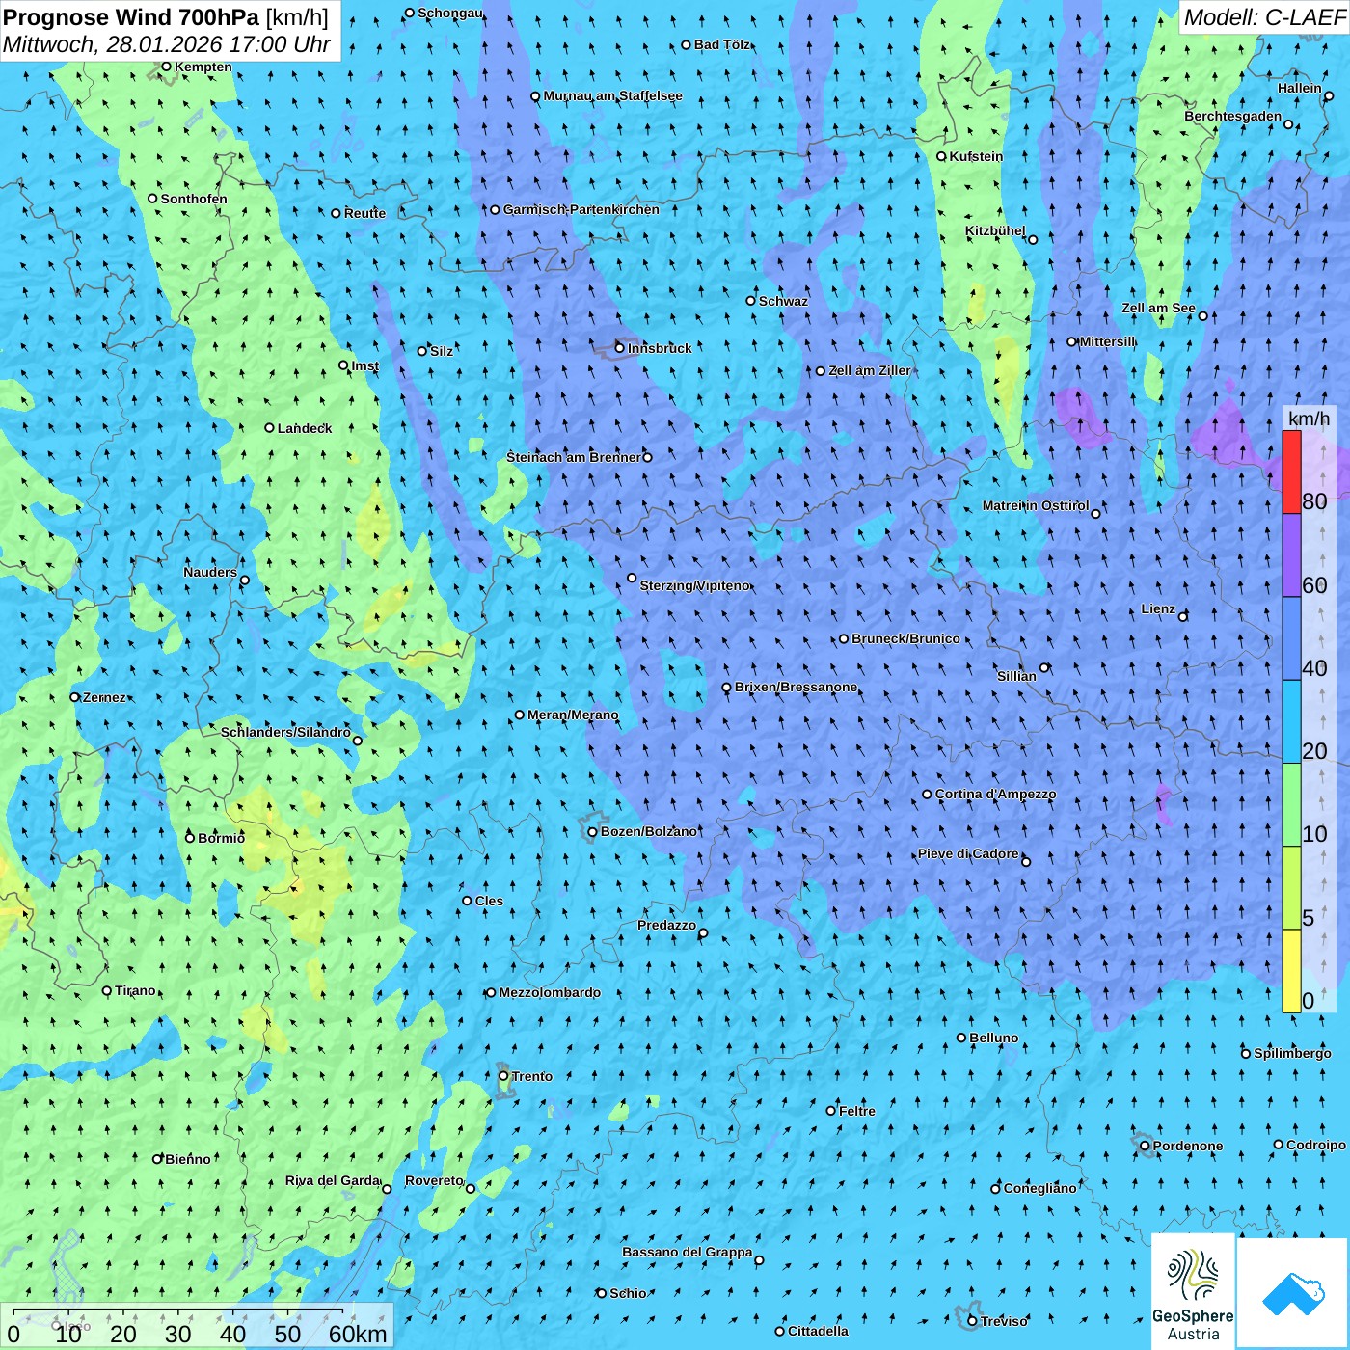The width and height of the screenshot is (1350, 1350).
Task: Click the Nauders city label
Action: tap(210, 572)
